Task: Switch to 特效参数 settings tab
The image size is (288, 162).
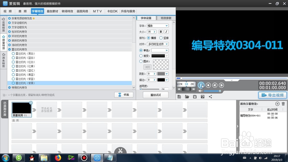Action: pyautogui.click(x=166, y=18)
